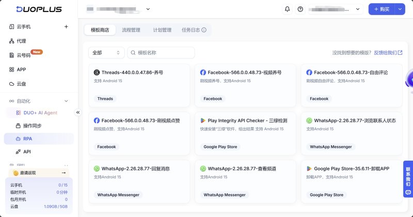Switch to the 模板商店 tab
This screenshot has width=413, height=217.
100,30
